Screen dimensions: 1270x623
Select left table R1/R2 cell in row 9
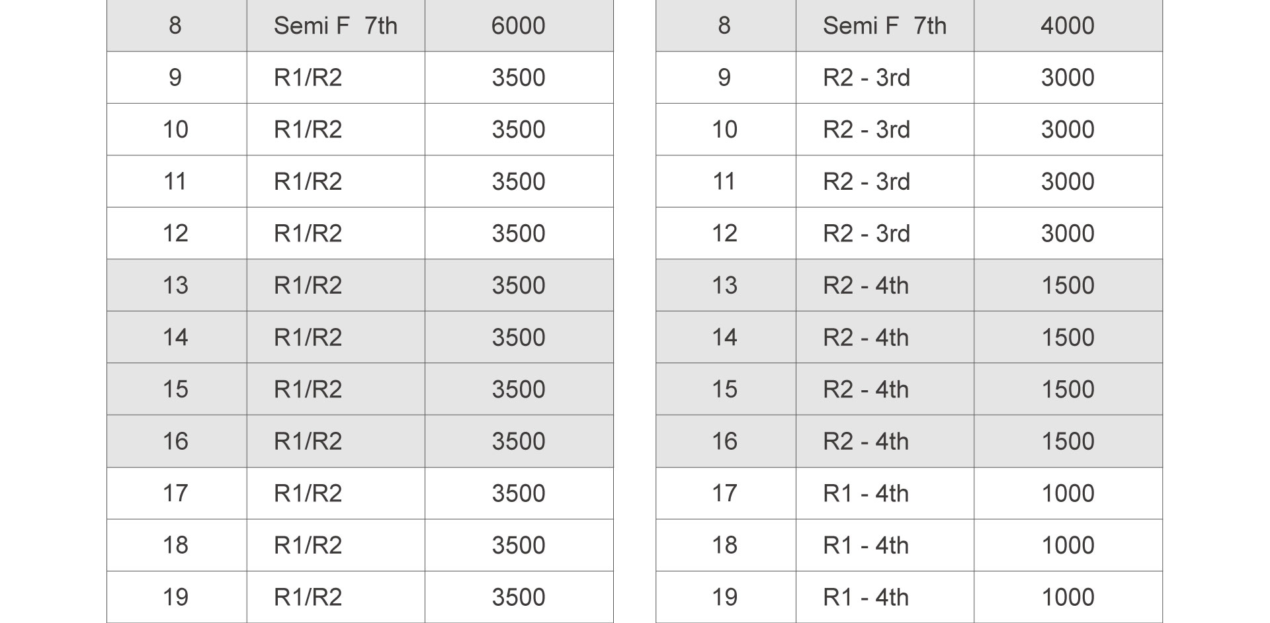[x=336, y=77]
